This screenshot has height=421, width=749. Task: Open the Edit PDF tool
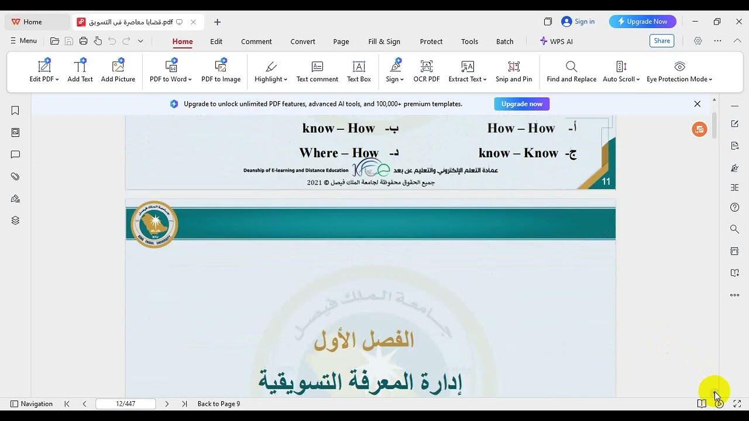[44, 71]
